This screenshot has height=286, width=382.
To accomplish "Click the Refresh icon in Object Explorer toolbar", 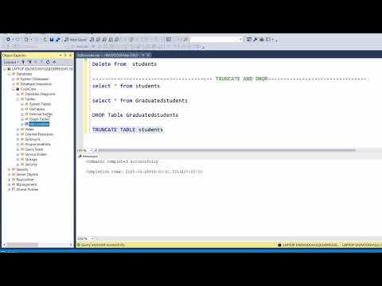I will coord(48,62).
